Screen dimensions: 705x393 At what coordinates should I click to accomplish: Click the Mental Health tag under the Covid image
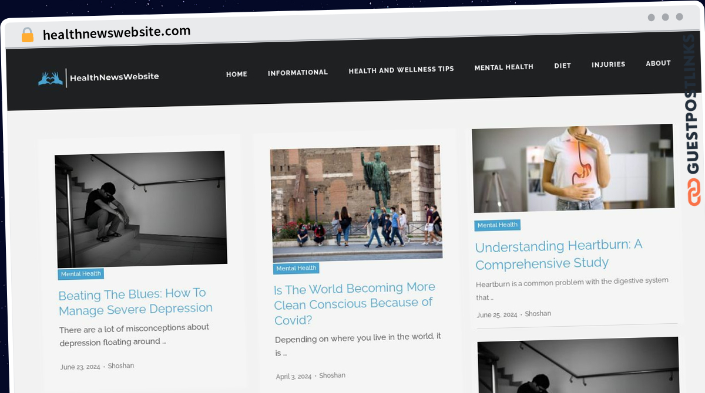click(x=296, y=268)
